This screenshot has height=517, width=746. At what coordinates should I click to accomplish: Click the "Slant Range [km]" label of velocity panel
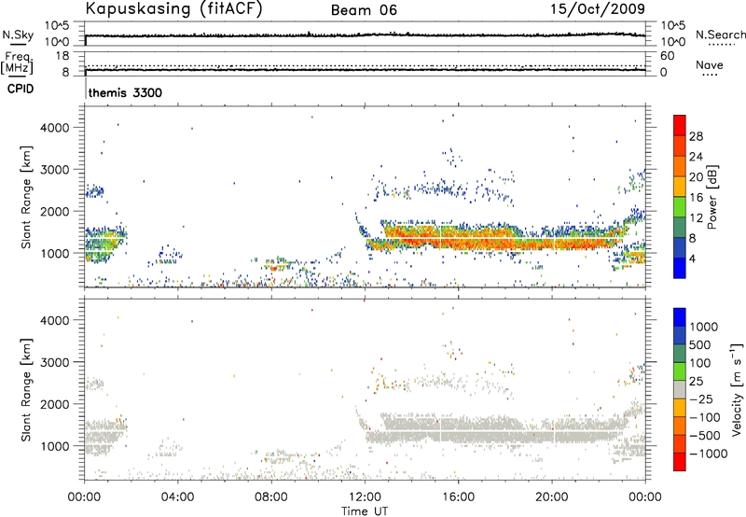[26, 390]
